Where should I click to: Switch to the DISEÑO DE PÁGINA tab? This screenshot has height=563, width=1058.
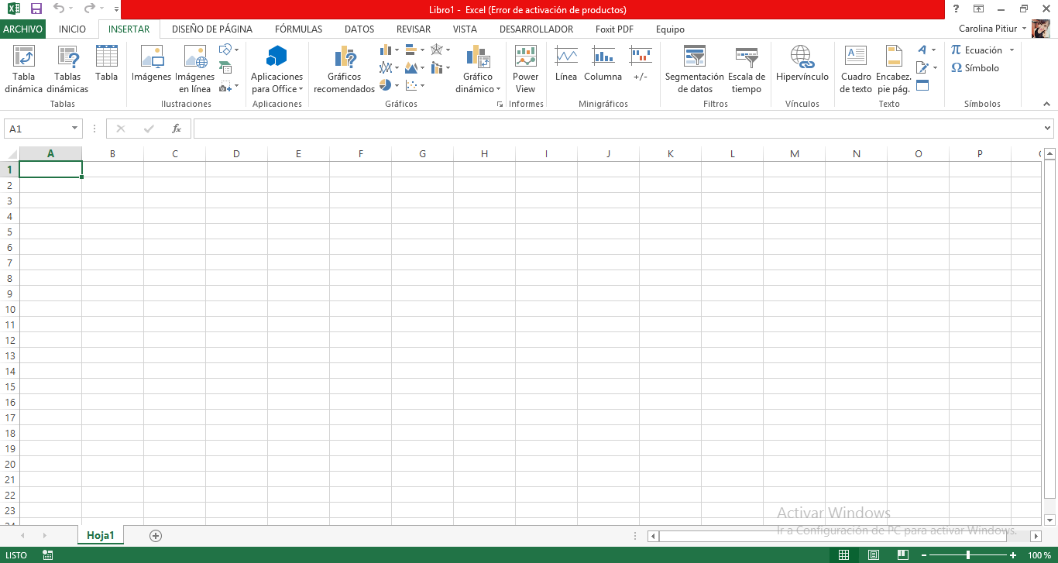tap(212, 29)
